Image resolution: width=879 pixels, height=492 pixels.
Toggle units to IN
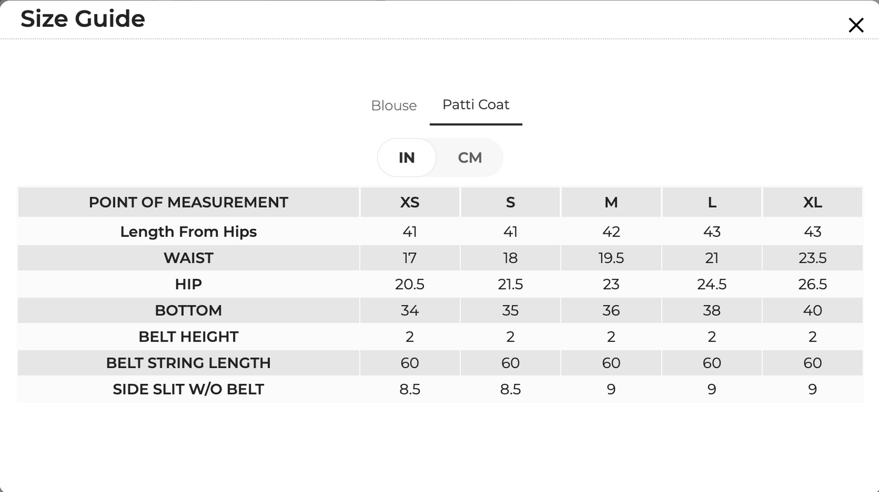point(406,157)
